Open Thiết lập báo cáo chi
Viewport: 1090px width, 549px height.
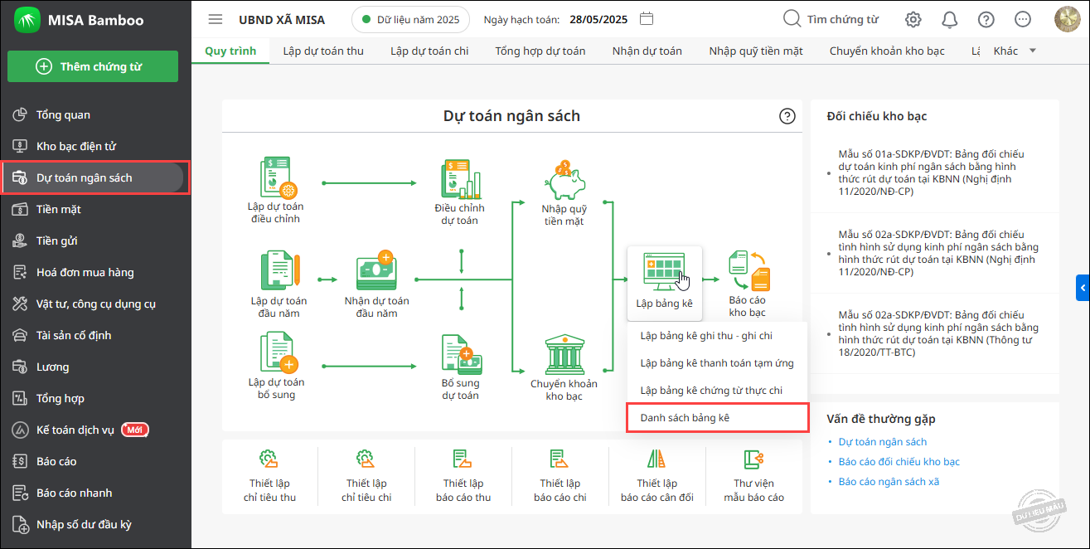coord(560,474)
